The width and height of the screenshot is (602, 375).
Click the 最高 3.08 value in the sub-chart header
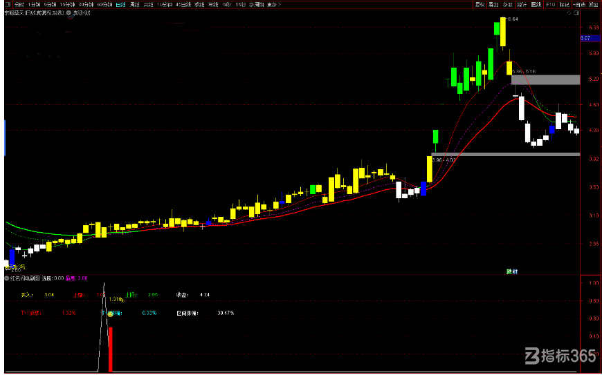[x=77, y=278]
